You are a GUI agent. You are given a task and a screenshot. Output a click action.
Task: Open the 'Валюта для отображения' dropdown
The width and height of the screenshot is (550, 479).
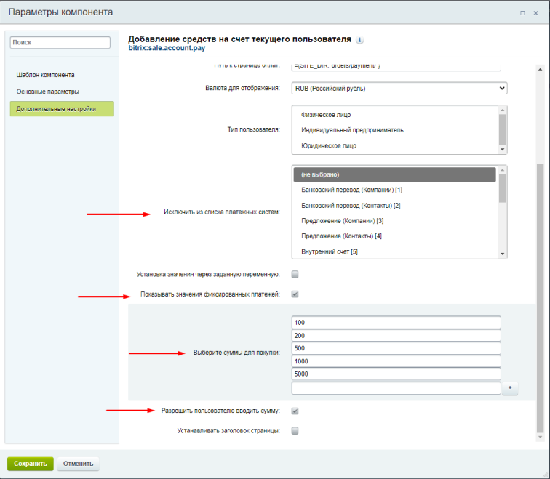point(399,88)
